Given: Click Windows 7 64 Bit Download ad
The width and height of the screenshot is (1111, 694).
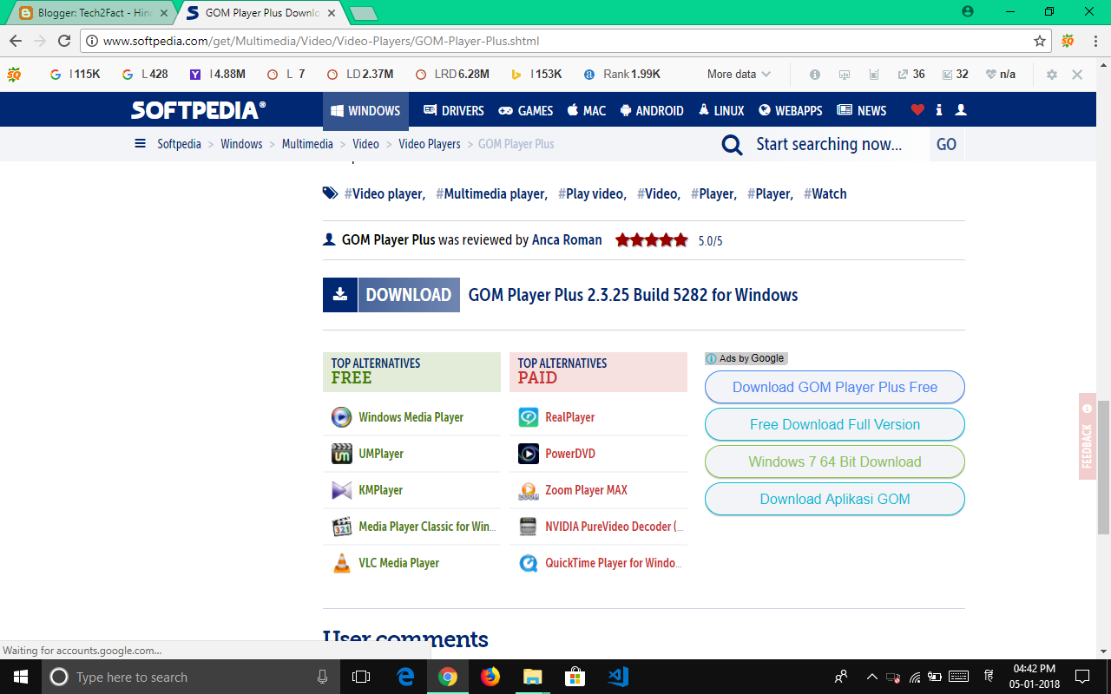Looking at the screenshot, I should coord(835,462).
